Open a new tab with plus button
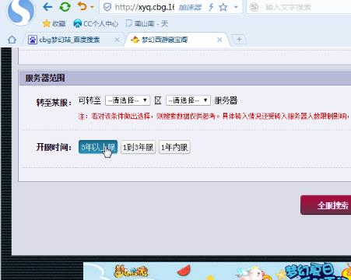The image size is (351, 280). [x=239, y=40]
